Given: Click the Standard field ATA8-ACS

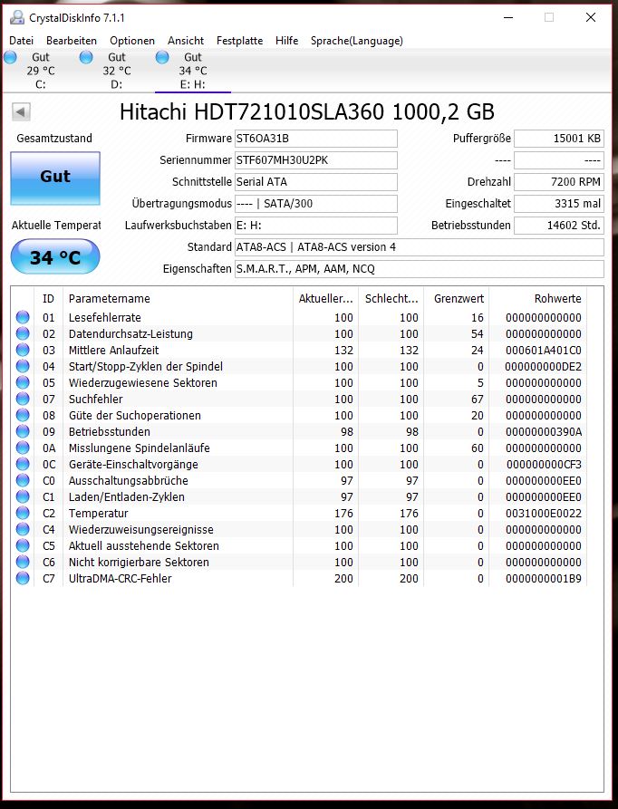Looking at the screenshot, I should (x=420, y=246).
